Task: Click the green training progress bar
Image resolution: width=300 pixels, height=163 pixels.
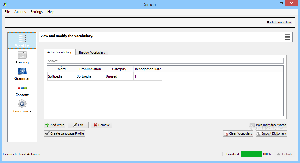Action: [x=251, y=154]
